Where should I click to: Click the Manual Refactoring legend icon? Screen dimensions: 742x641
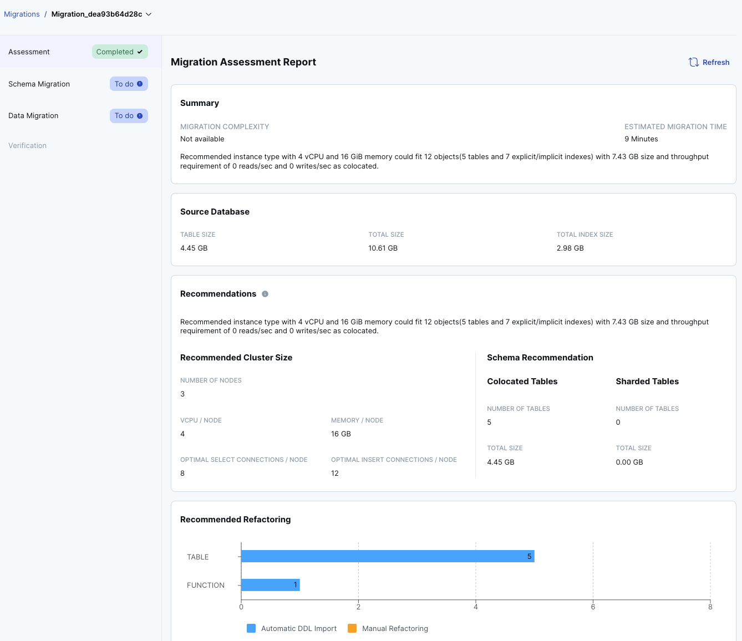(352, 628)
